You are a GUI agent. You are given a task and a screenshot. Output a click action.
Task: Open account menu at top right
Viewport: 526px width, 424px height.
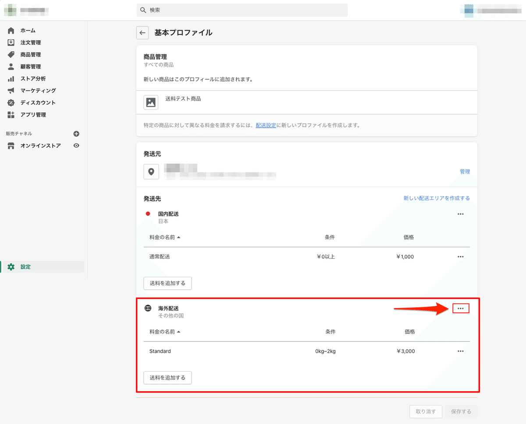pyautogui.click(x=490, y=10)
